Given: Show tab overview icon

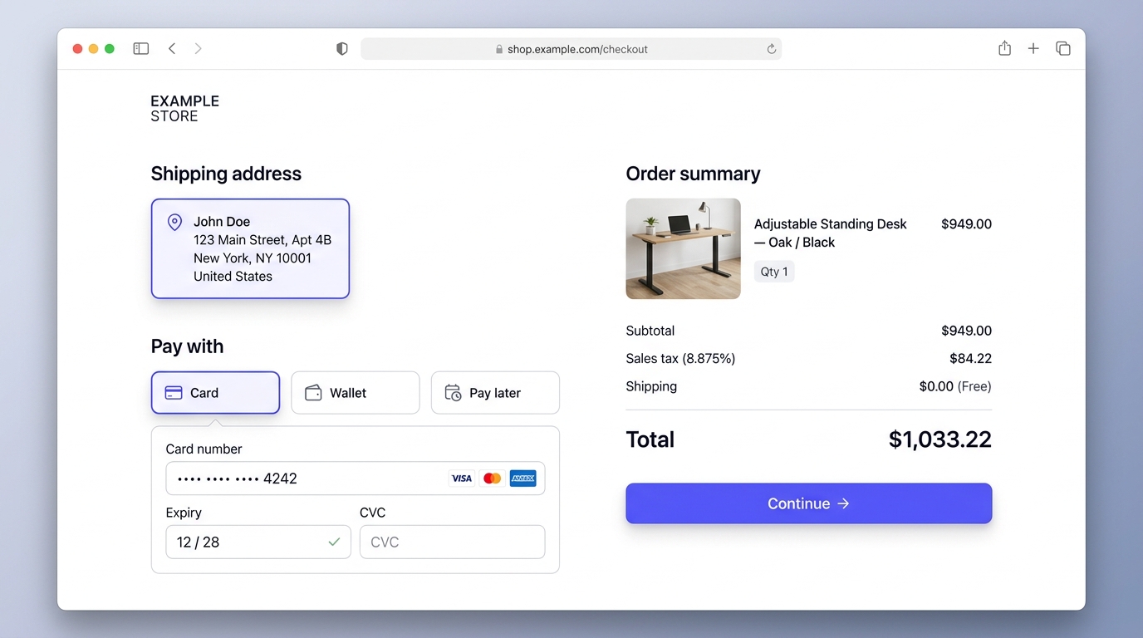Looking at the screenshot, I should tap(1063, 49).
